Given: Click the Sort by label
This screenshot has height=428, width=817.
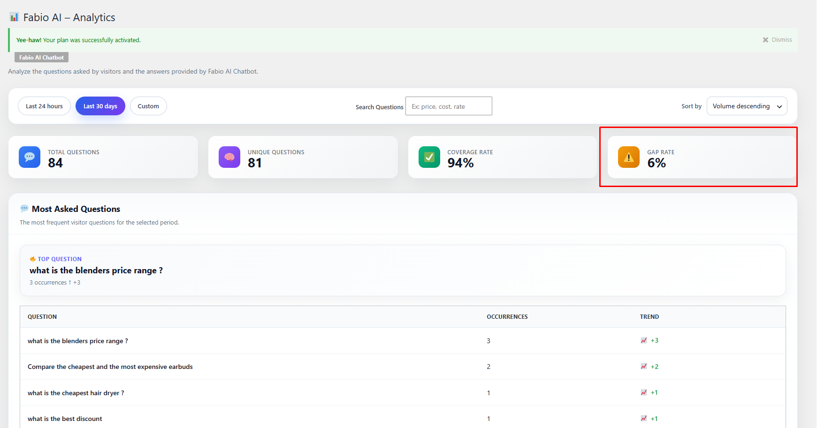Looking at the screenshot, I should [x=692, y=106].
